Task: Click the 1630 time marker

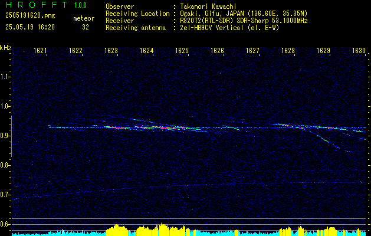Action: 359,51
